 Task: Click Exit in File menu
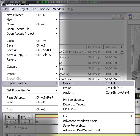tap(30, 109)
